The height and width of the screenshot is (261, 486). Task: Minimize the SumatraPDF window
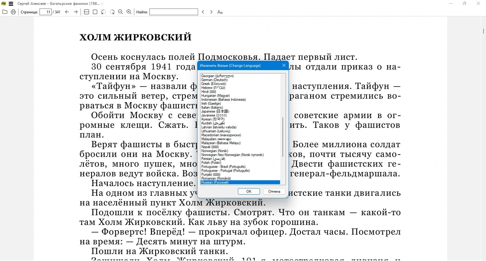tap(451, 4)
